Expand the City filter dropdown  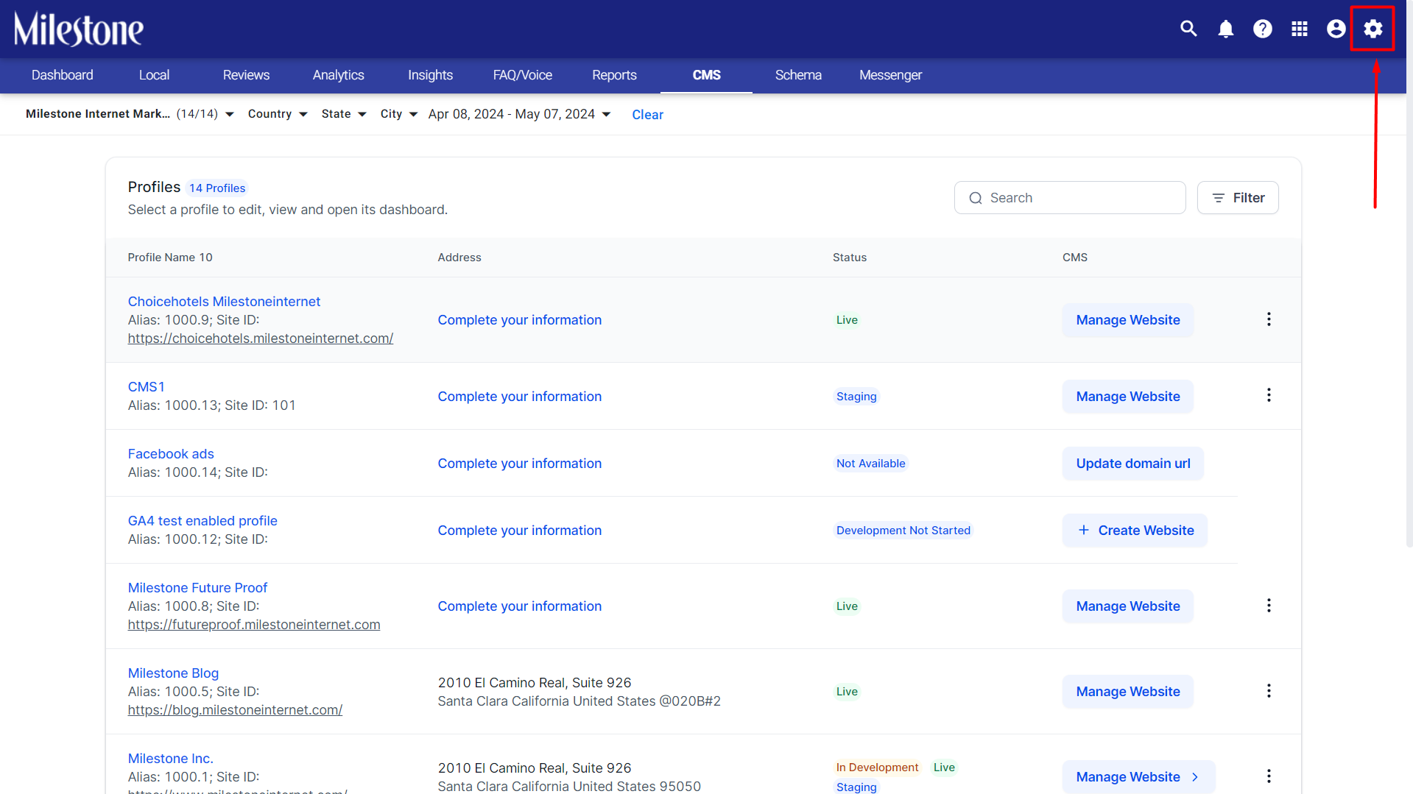(399, 114)
